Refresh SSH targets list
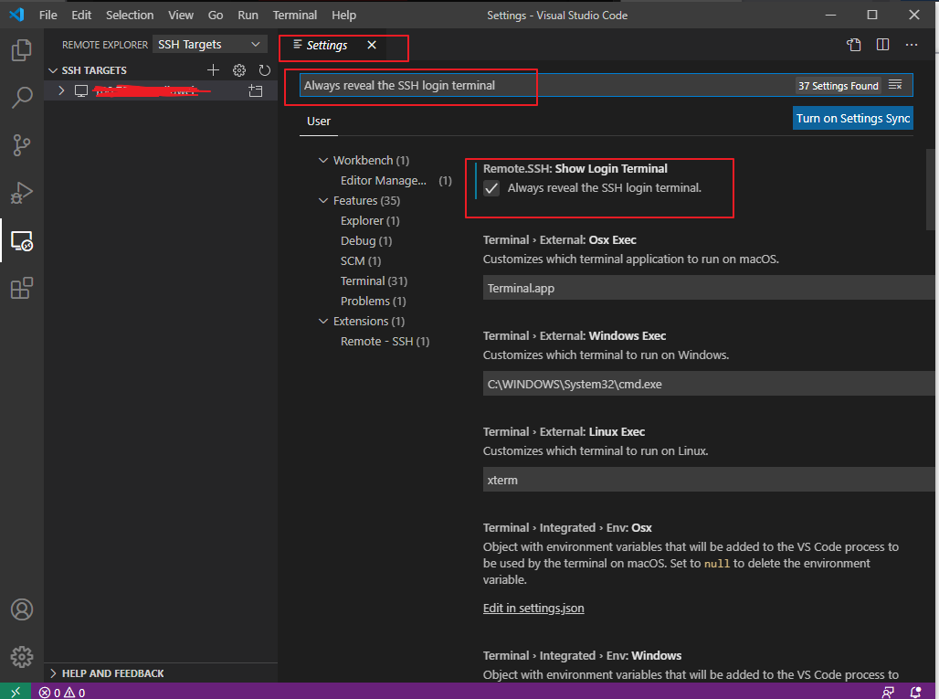The height and width of the screenshot is (699, 939). tap(265, 70)
